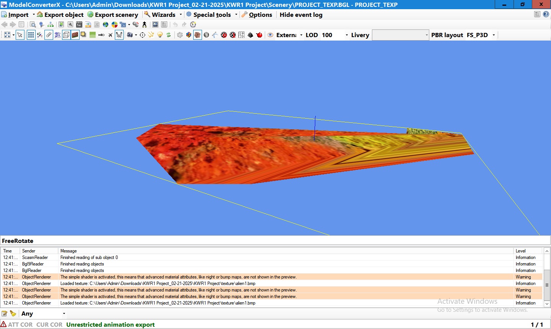Image resolution: width=551 pixels, height=329 pixels.
Task: Click the gray wireframe sphere icon
Action: tap(180, 35)
